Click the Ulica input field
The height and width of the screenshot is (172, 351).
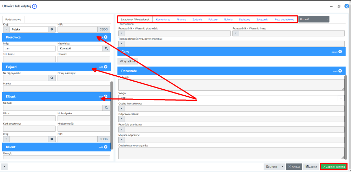29,118
